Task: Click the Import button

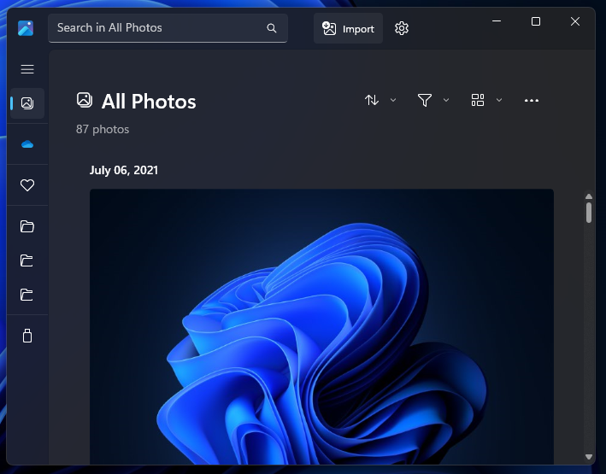Action: tap(348, 28)
